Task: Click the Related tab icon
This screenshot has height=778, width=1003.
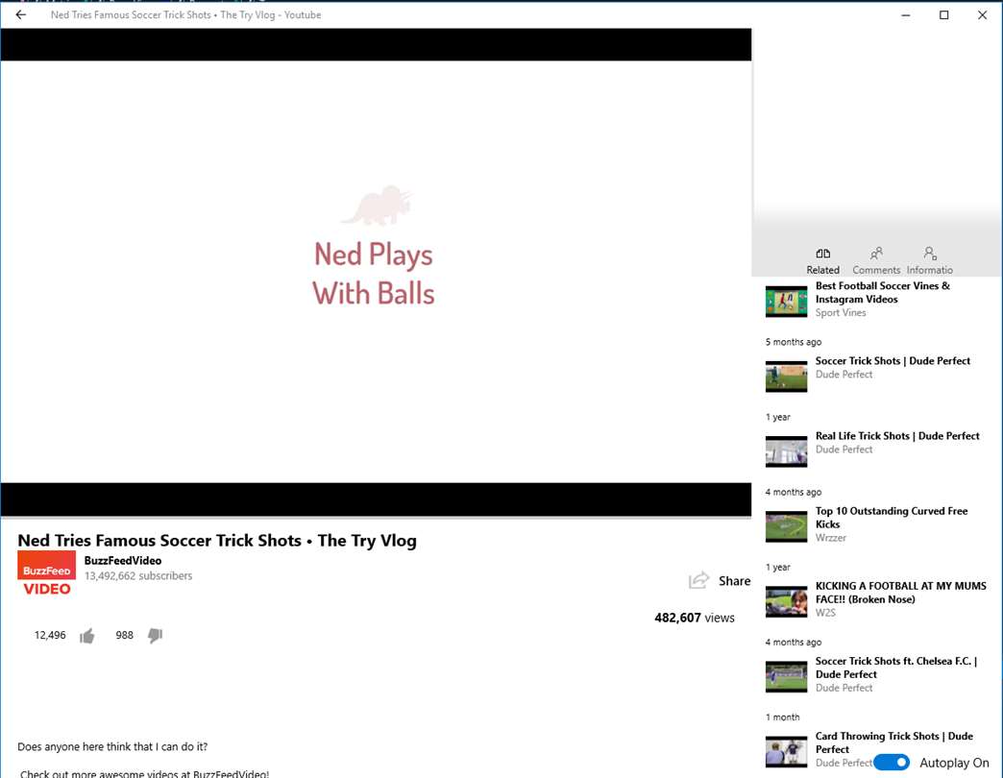Action: tap(822, 254)
